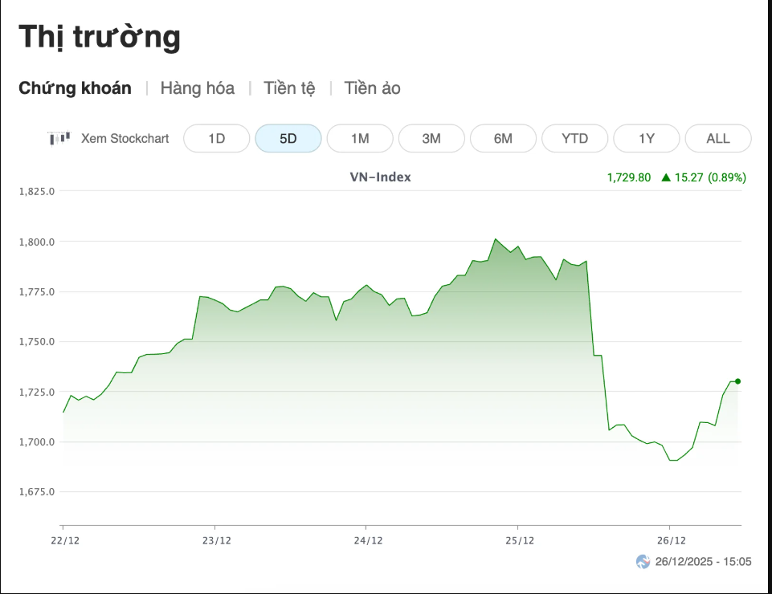Open the Xem Stockchart link
Screen dimensions: 772x594
coord(125,138)
